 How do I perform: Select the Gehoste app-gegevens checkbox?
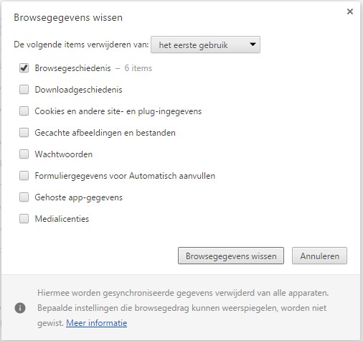pyautogui.click(x=24, y=197)
